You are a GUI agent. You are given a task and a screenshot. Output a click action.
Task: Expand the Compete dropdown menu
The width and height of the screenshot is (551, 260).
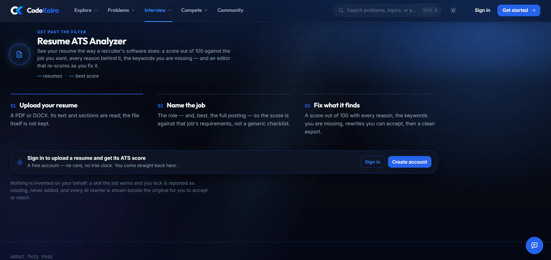pyautogui.click(x=194, y=10)
